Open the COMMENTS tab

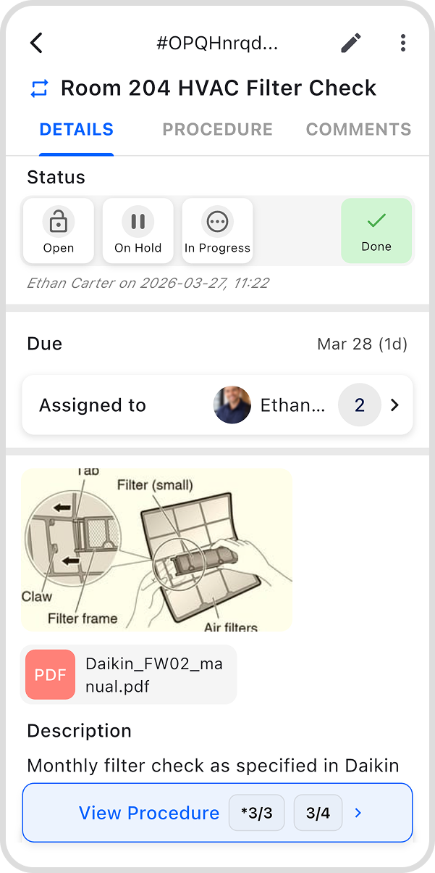point(358,129)
